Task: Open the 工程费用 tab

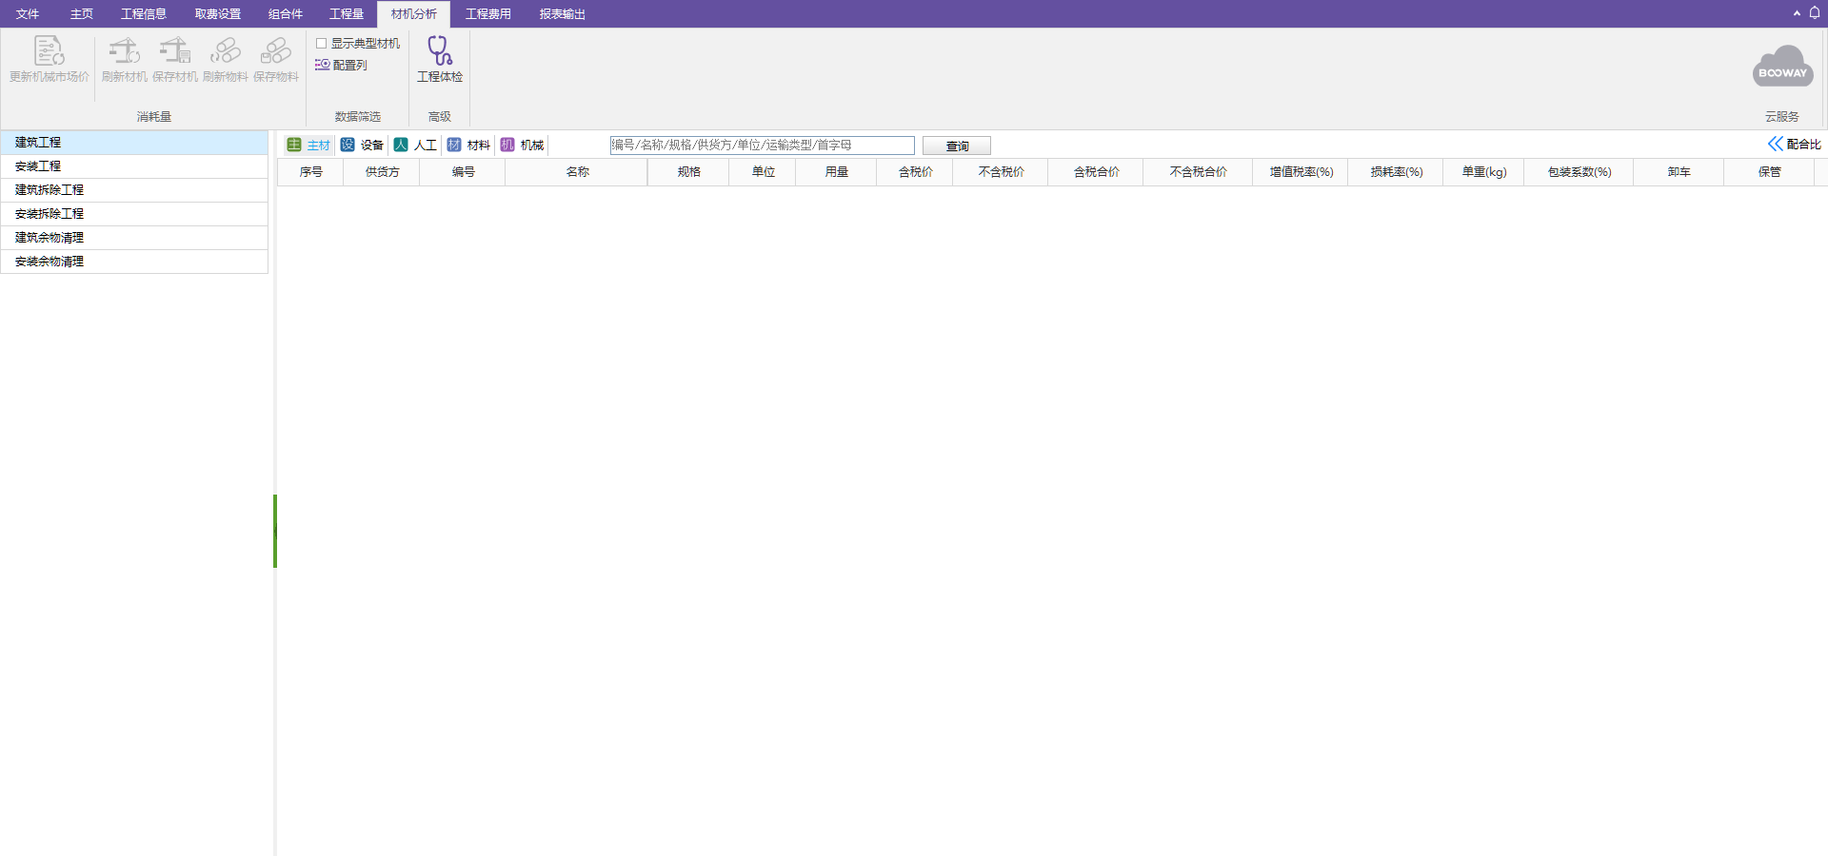Action: click(x=488, y=14)
